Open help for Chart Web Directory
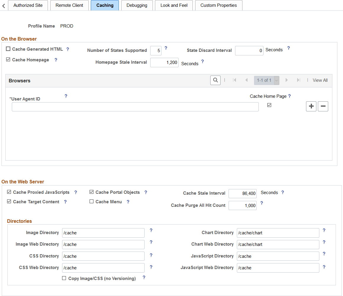The image size is (343, 296). tap(324, 242)
